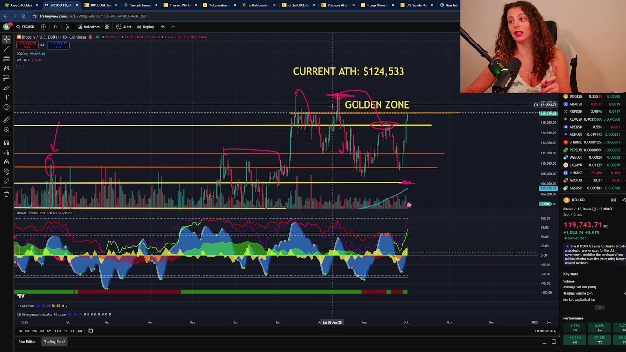This screenshot has width=626, height=352.
Task: Click the trash icon to remove drawings
Action: tap(6, 194)
